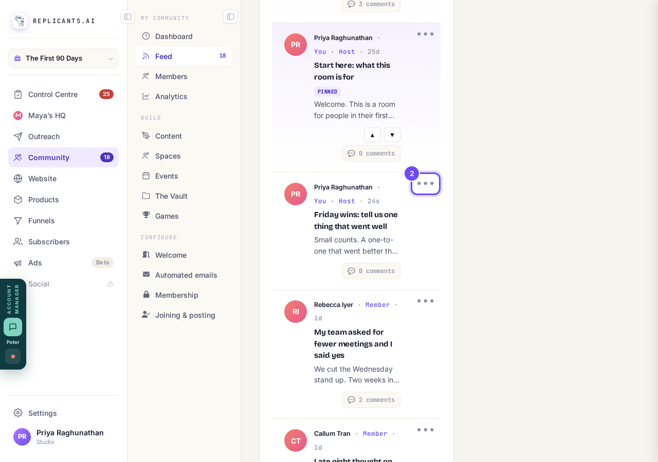The height and width of the screenshot is (462, 658).
Task: Select Community in main sidebar
Action: 63,158
